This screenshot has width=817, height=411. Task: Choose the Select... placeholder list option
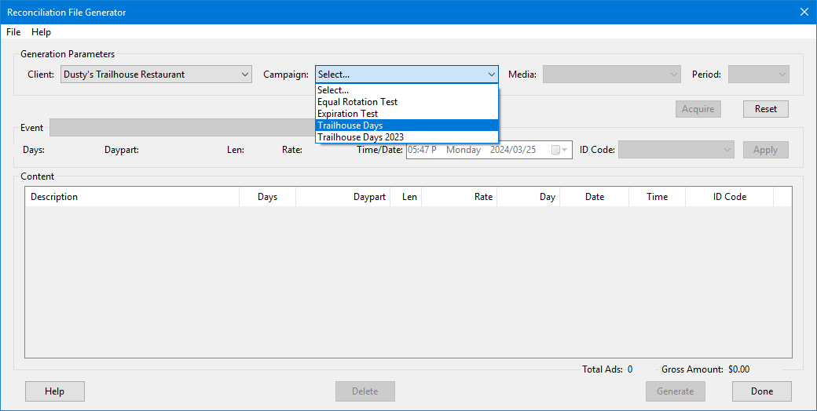333,90
